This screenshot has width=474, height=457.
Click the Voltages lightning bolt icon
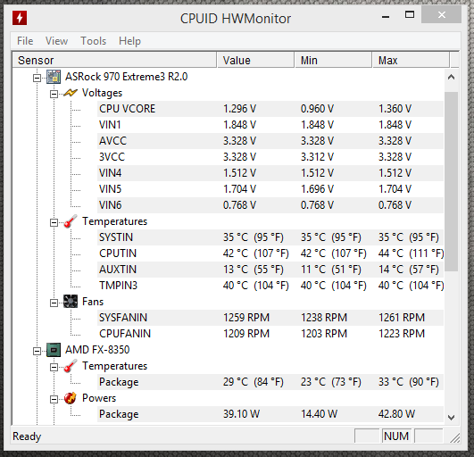point(71,93)
